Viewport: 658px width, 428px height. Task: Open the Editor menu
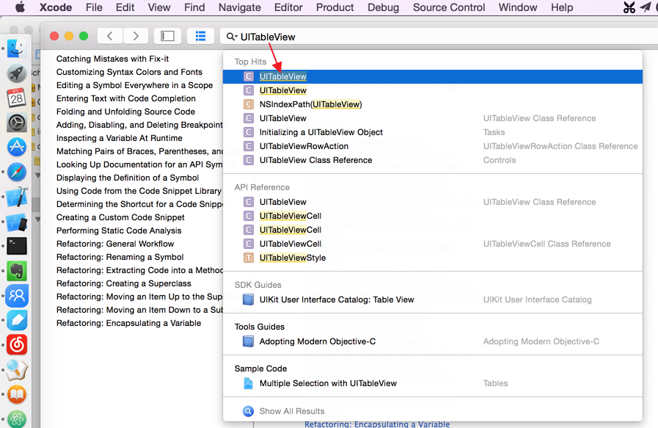pos(288,7)
